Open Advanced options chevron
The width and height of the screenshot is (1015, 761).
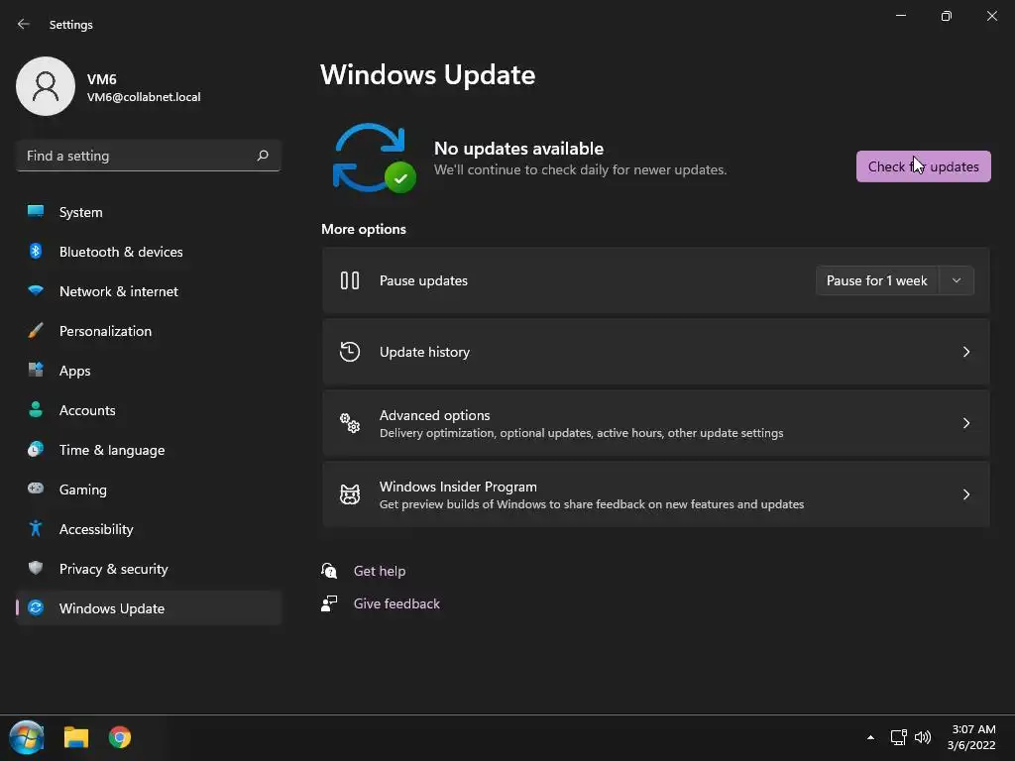965,423
